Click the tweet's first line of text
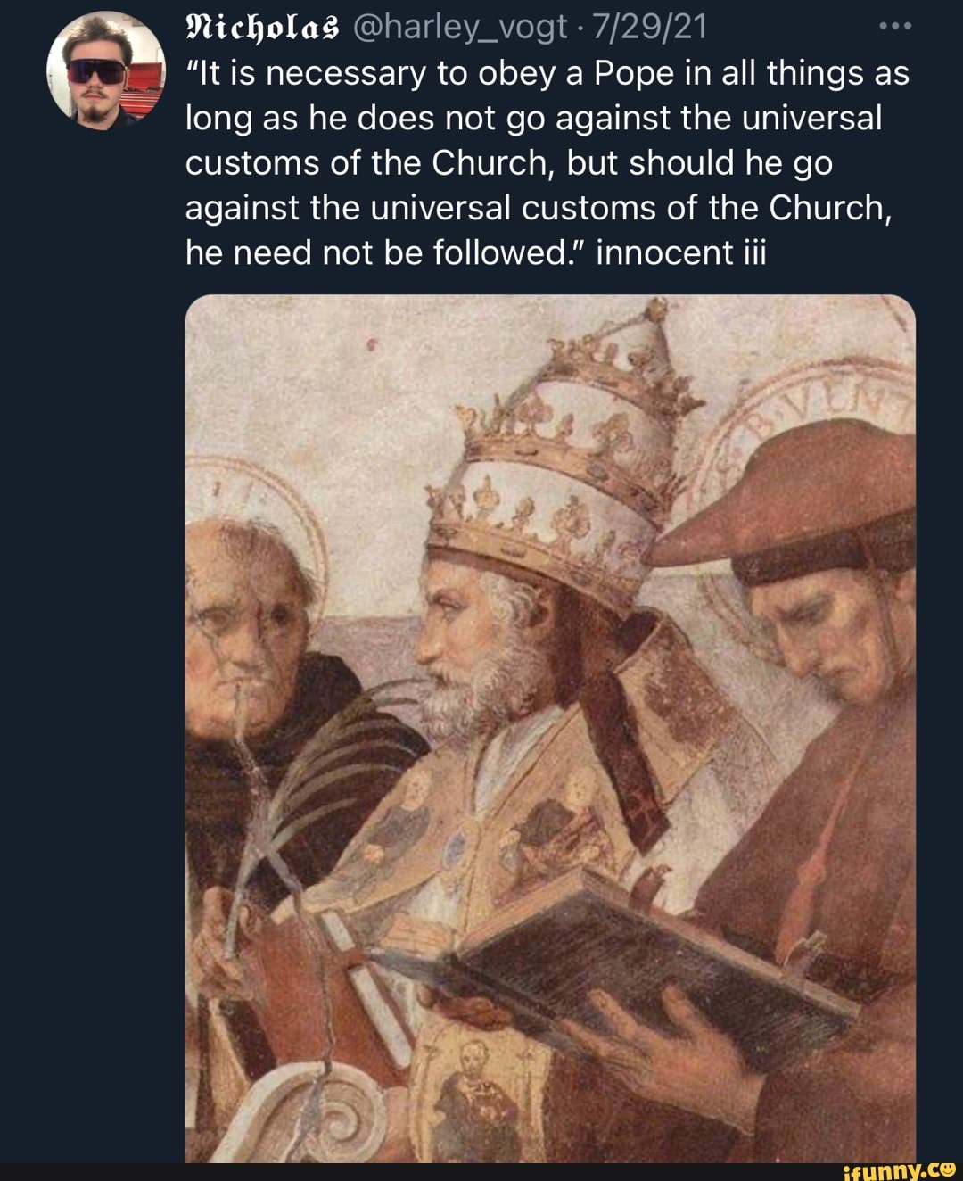 (x=547, y=73)
